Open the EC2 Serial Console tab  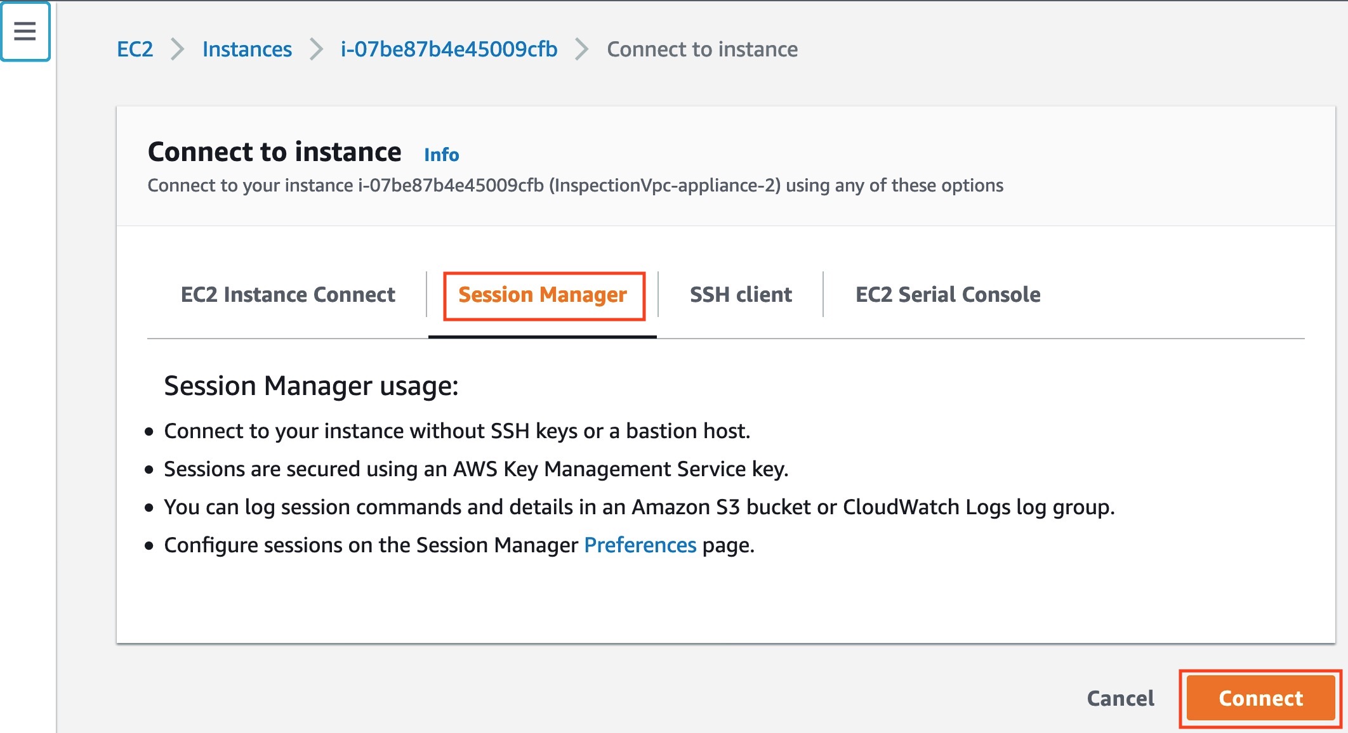(948, 295)
